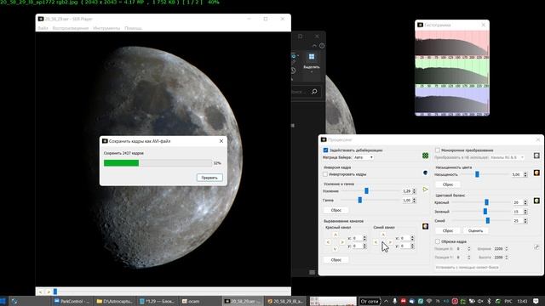Expand the hidden tray icons chevron

[386, 301]
